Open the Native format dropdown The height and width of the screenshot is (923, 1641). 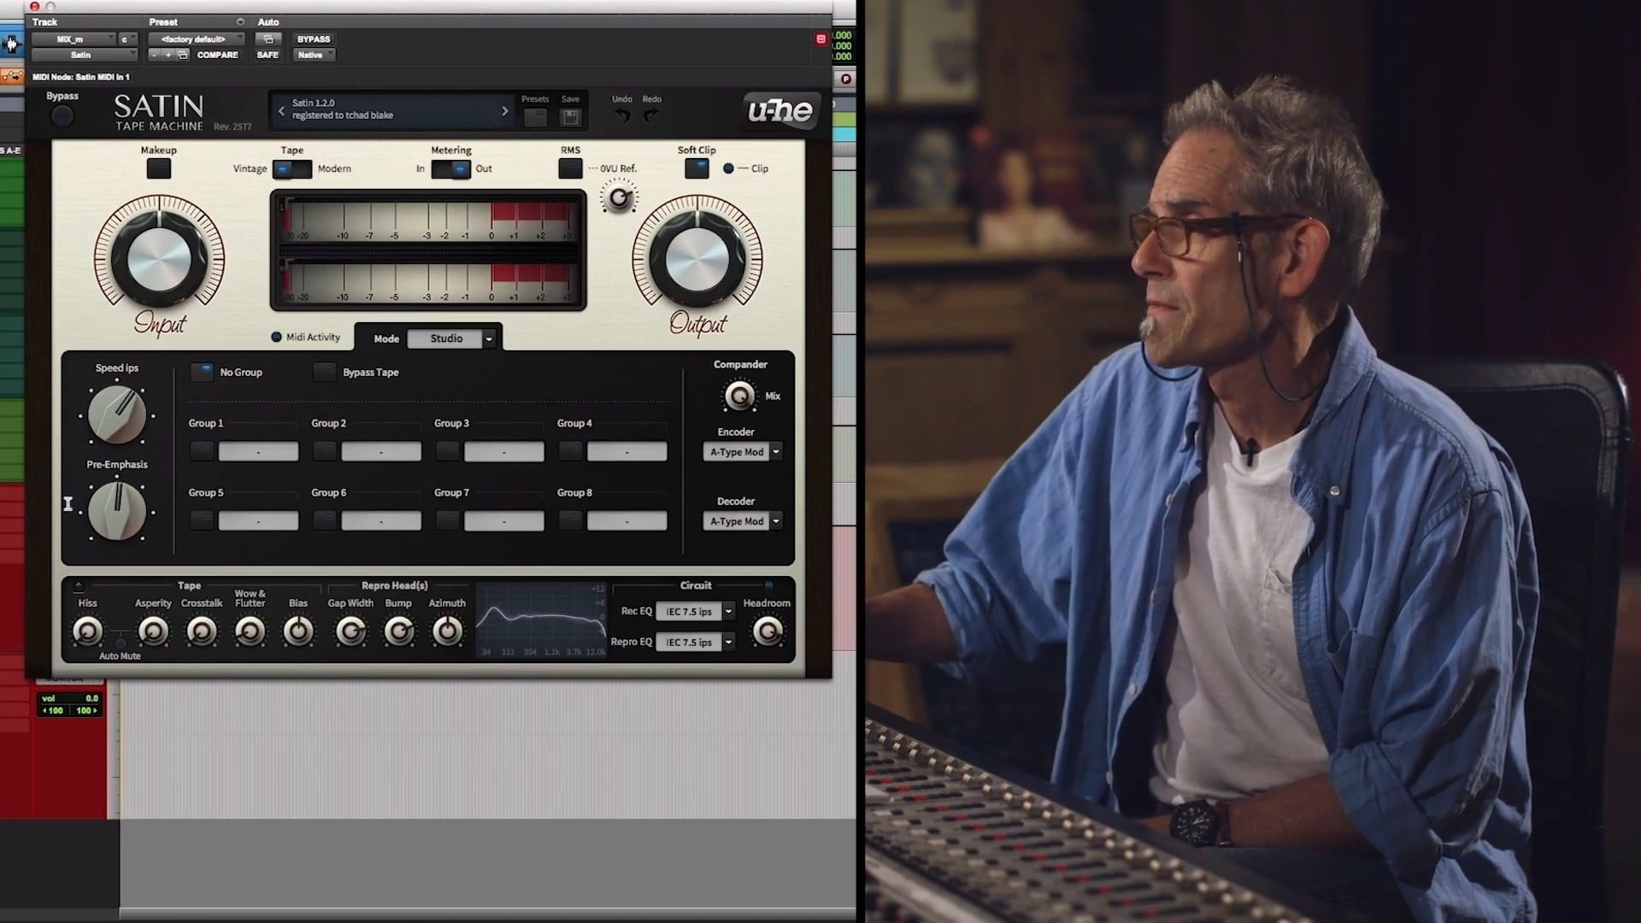click(x=314, y=55)
